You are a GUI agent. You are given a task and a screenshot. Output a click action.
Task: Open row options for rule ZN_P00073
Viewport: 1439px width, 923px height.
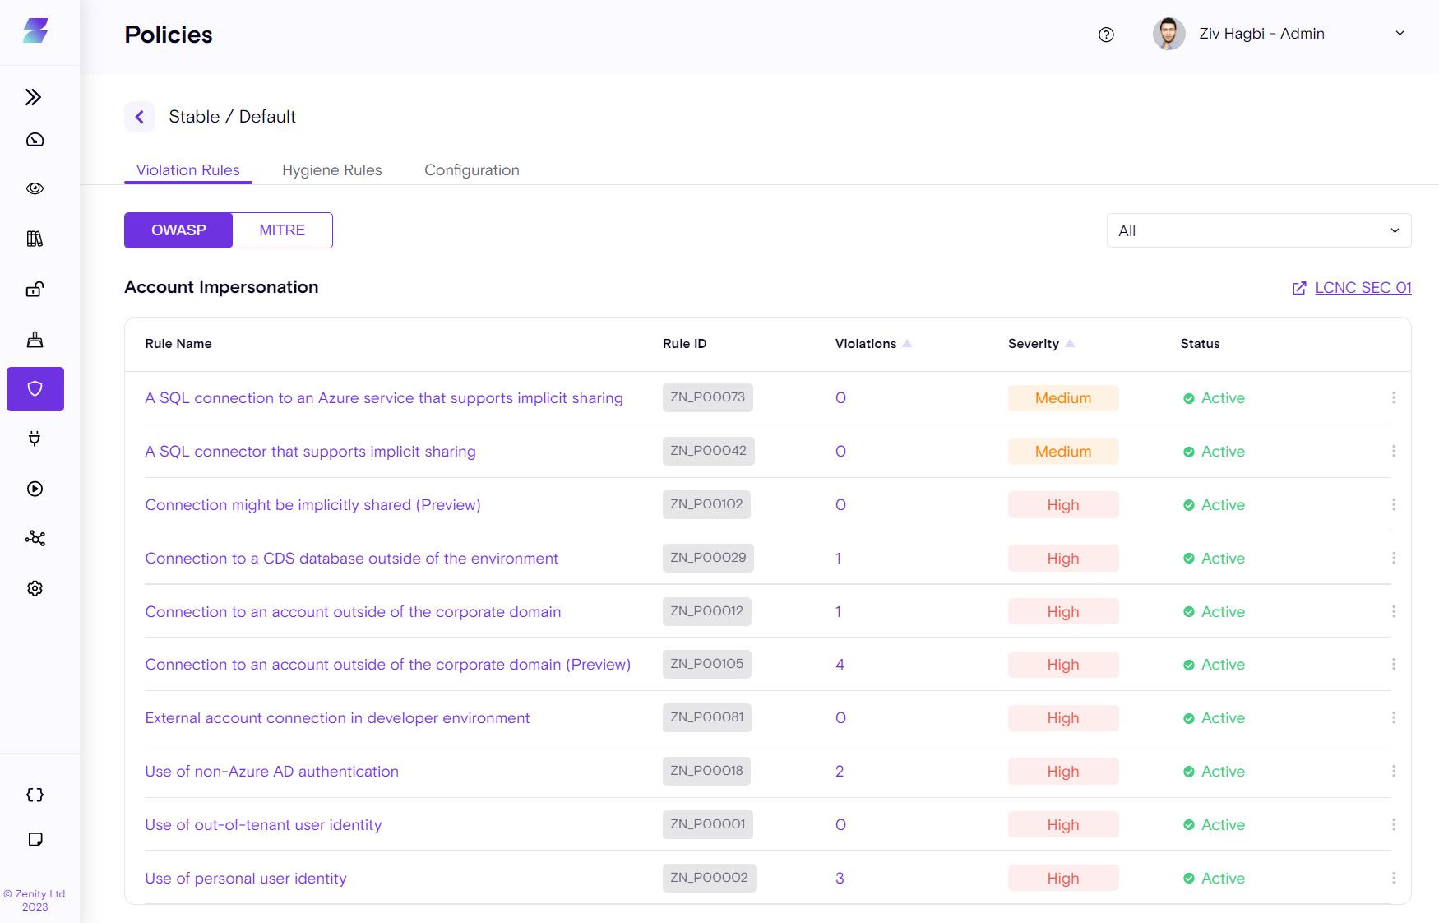pos(1393,398)
